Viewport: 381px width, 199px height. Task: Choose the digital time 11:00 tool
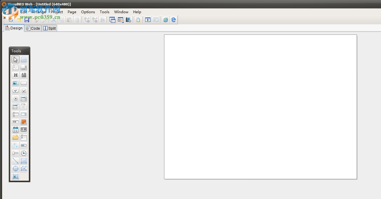click(24, 130)
